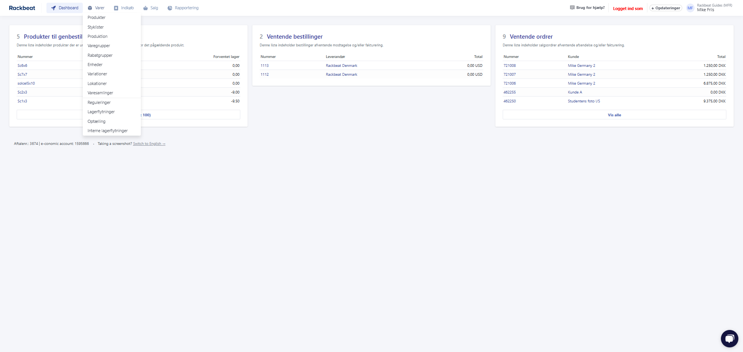Open customer Studentens foto I/S

pyautogui.click(x=584, y=101)
